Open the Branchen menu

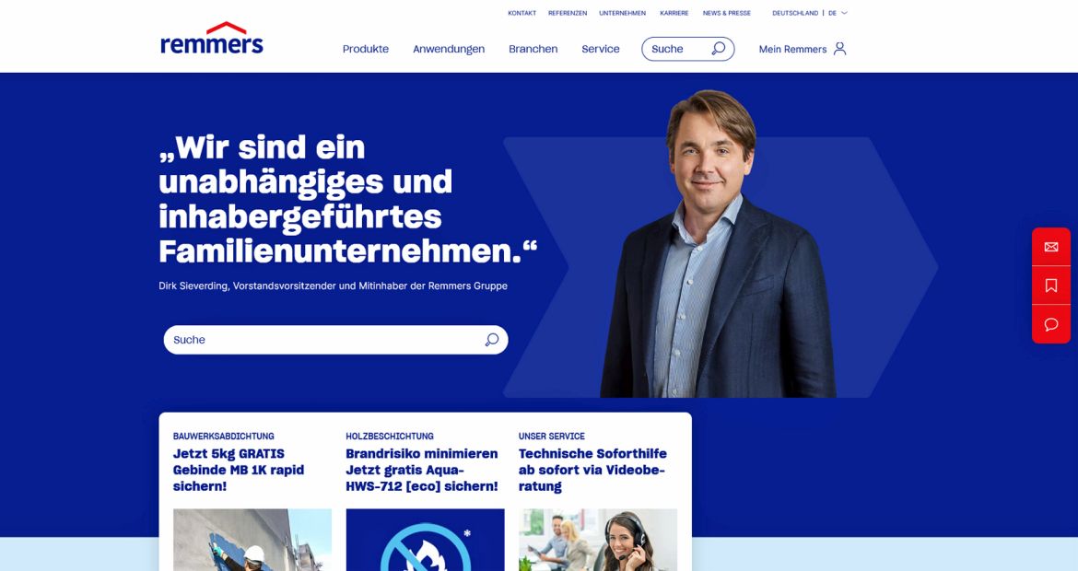[533, 49]
